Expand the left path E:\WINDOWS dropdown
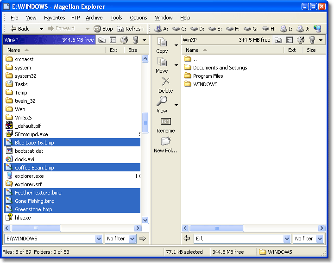Viewport: 334px width, 264px height. coord(99,239)
